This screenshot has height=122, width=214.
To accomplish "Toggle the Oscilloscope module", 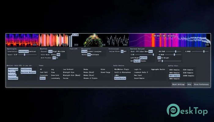I will [26, 70].
